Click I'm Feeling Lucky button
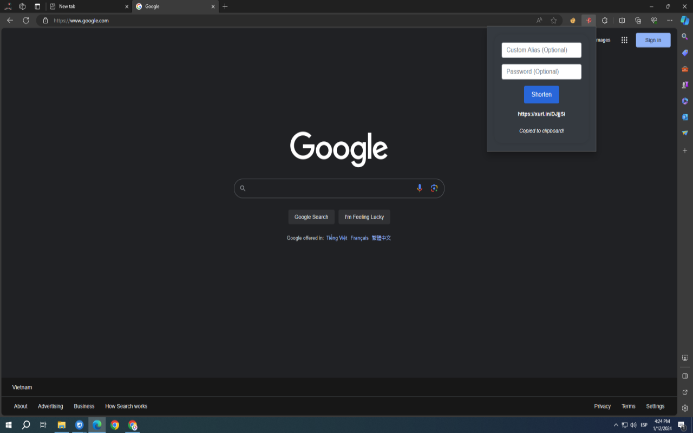 pyautogui.click(x=364, y=217)
